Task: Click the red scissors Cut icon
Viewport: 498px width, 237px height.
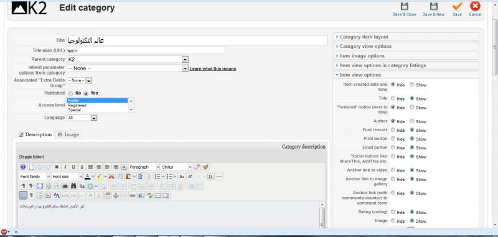Action: pyautogui.click(x=111, y=177)
